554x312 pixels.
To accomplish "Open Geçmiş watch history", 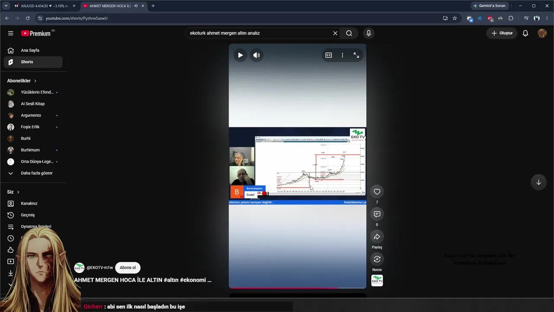I will click(x=33, y=215).
